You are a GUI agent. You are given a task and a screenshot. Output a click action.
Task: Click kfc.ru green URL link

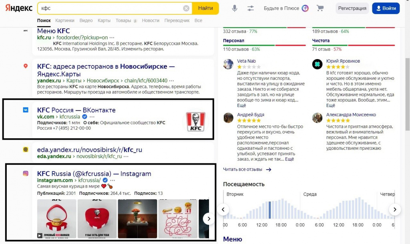tap(44, 38)
